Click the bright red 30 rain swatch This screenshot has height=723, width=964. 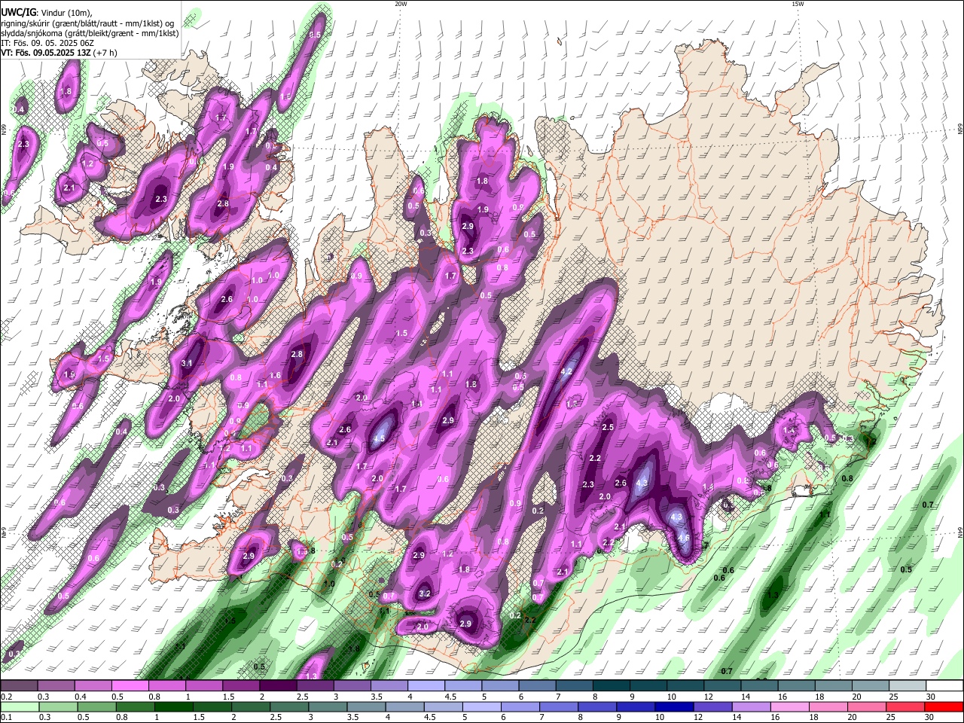tap(944, 706)
